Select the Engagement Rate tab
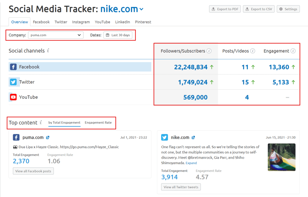The image size is (308, 197). pyautogui.click(x=98, y=123)
